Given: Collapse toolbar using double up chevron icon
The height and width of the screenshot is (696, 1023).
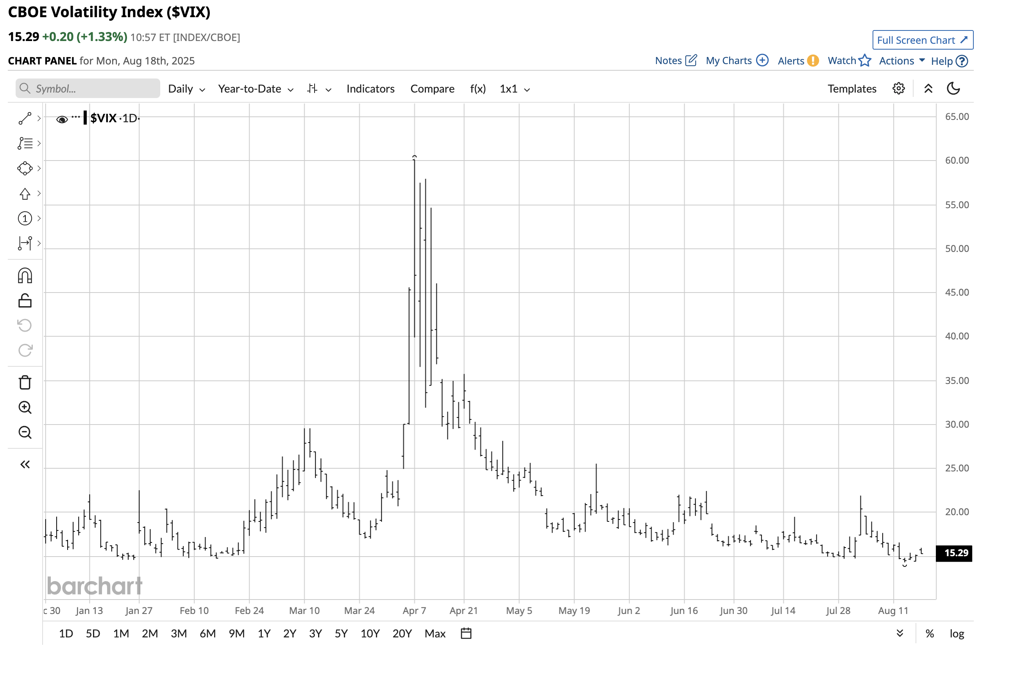Looking at the screenshot, I should click(x=928, y=88).
